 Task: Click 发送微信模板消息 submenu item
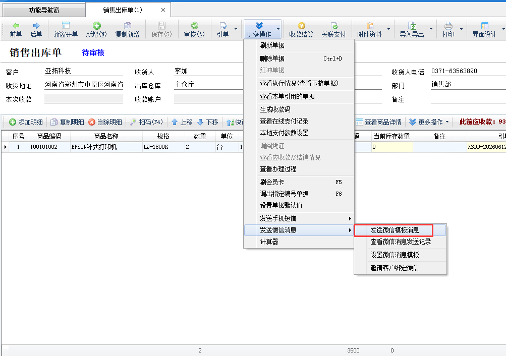pyautogui.click(x=400, y=230)
